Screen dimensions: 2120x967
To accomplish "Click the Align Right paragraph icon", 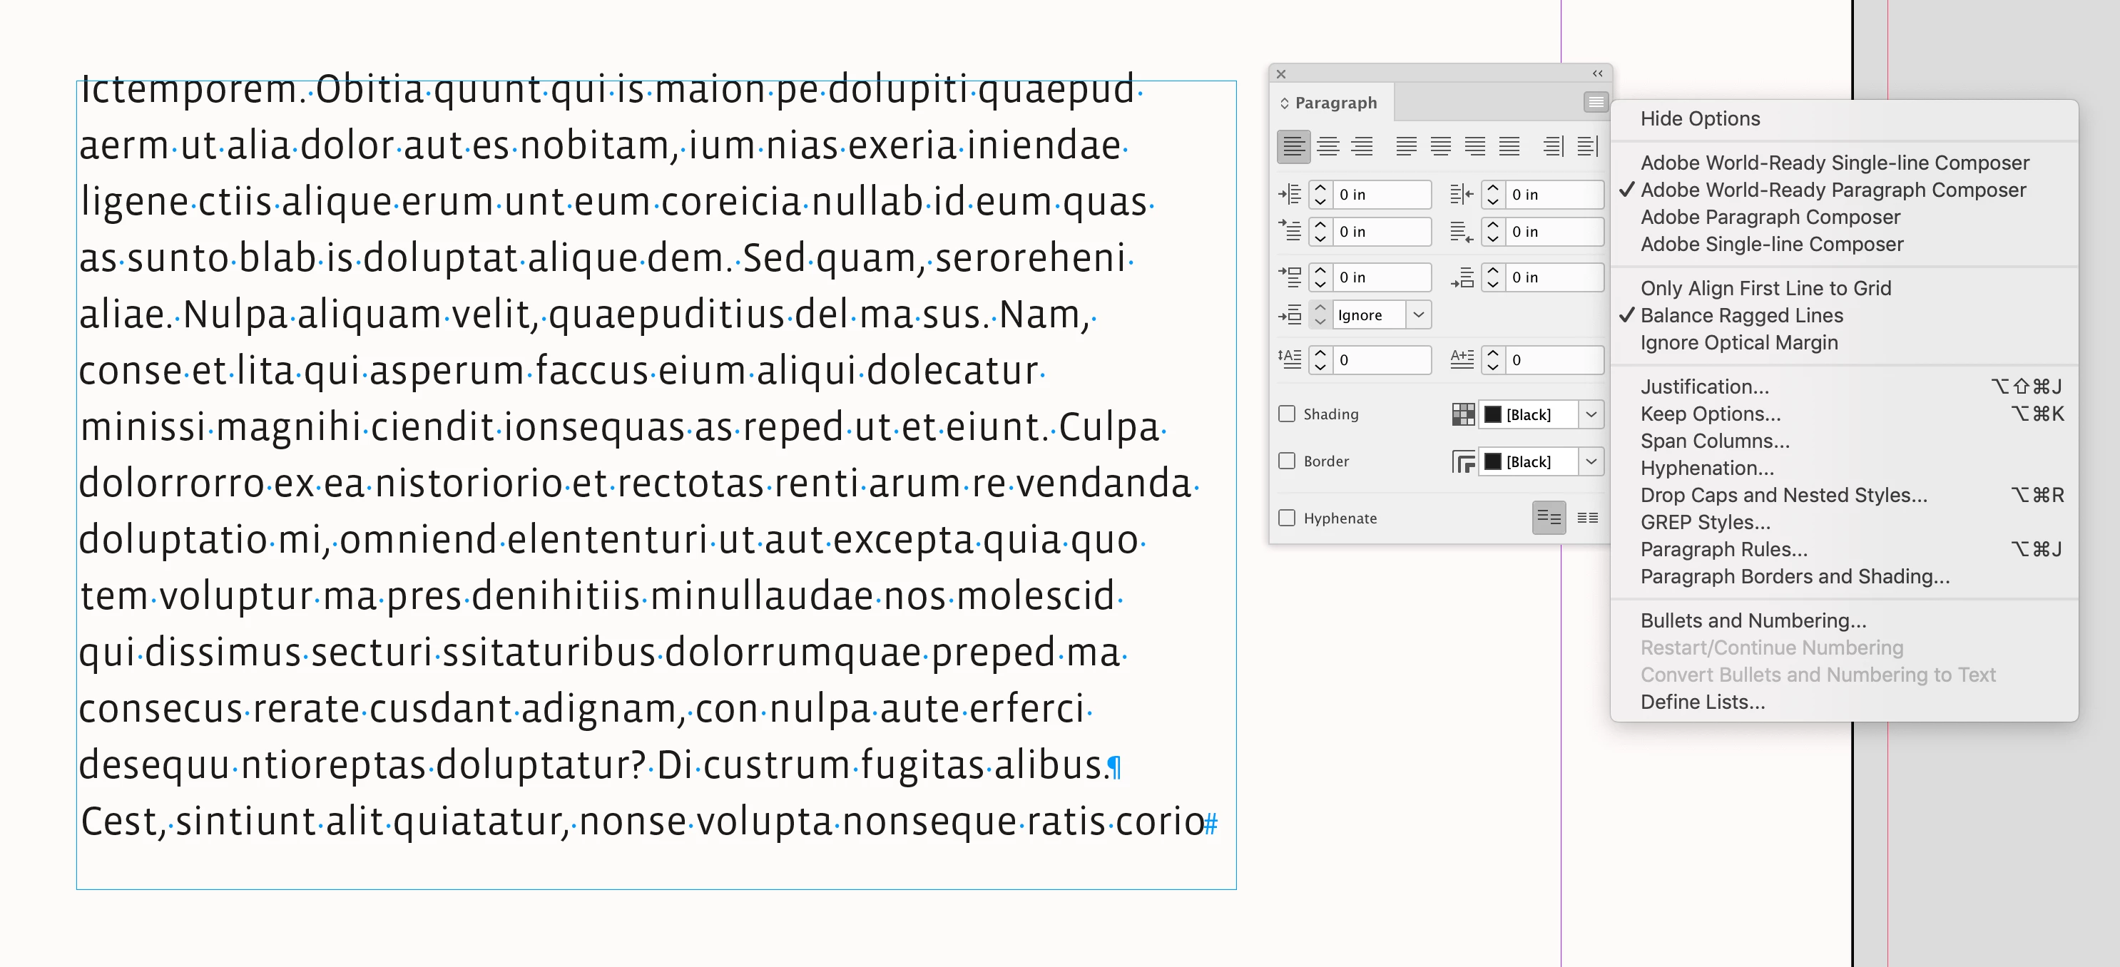I will tap(1362, 146).
